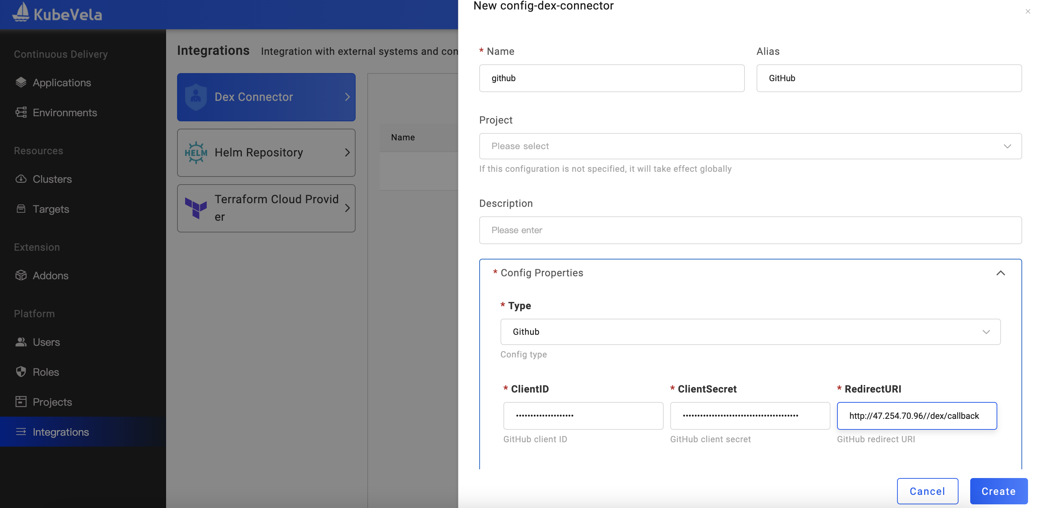Go to the Users menu item
Viewport: 1039px width, 508px height.
[x=46, y=342]
